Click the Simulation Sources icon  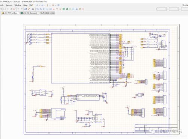(x=53, y=5)
